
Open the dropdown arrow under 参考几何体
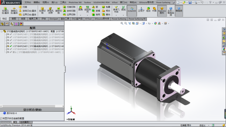(x=116, y=15)
